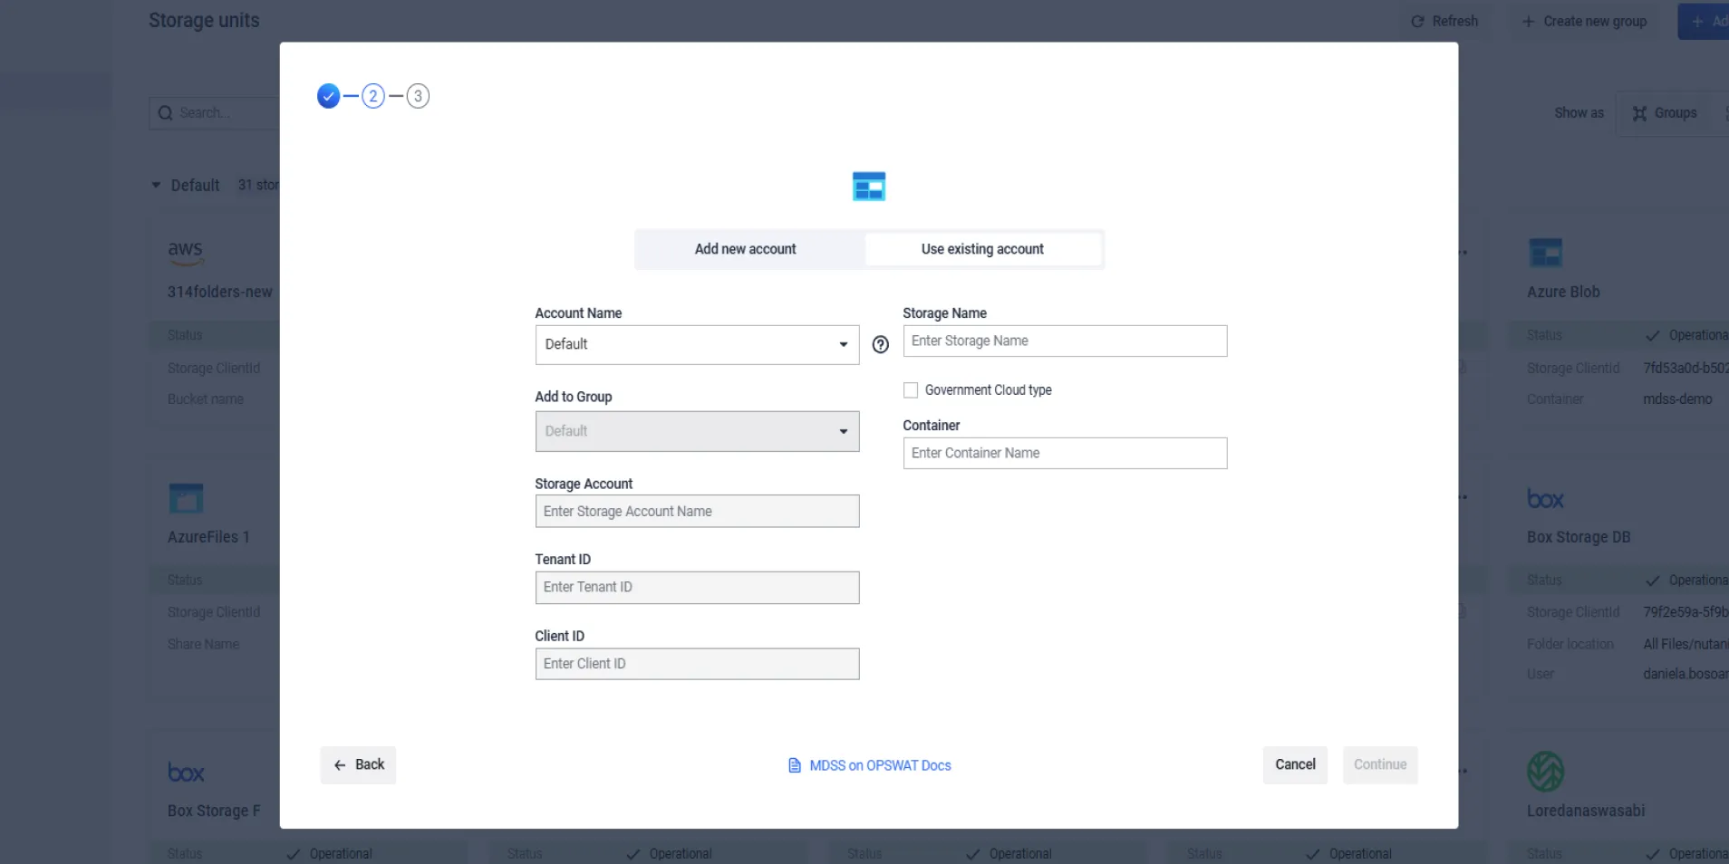Click the Box Storage DB logo

[x=1545, y=499]
